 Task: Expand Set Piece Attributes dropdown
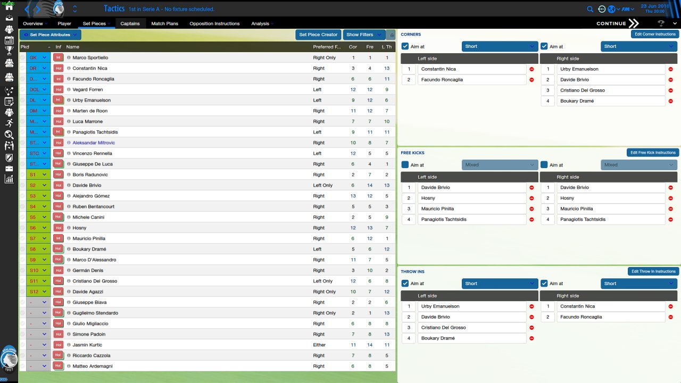coord(50,35)
